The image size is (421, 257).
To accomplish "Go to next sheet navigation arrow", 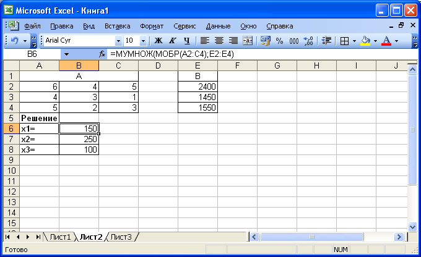I will click(x=28, y=237).
